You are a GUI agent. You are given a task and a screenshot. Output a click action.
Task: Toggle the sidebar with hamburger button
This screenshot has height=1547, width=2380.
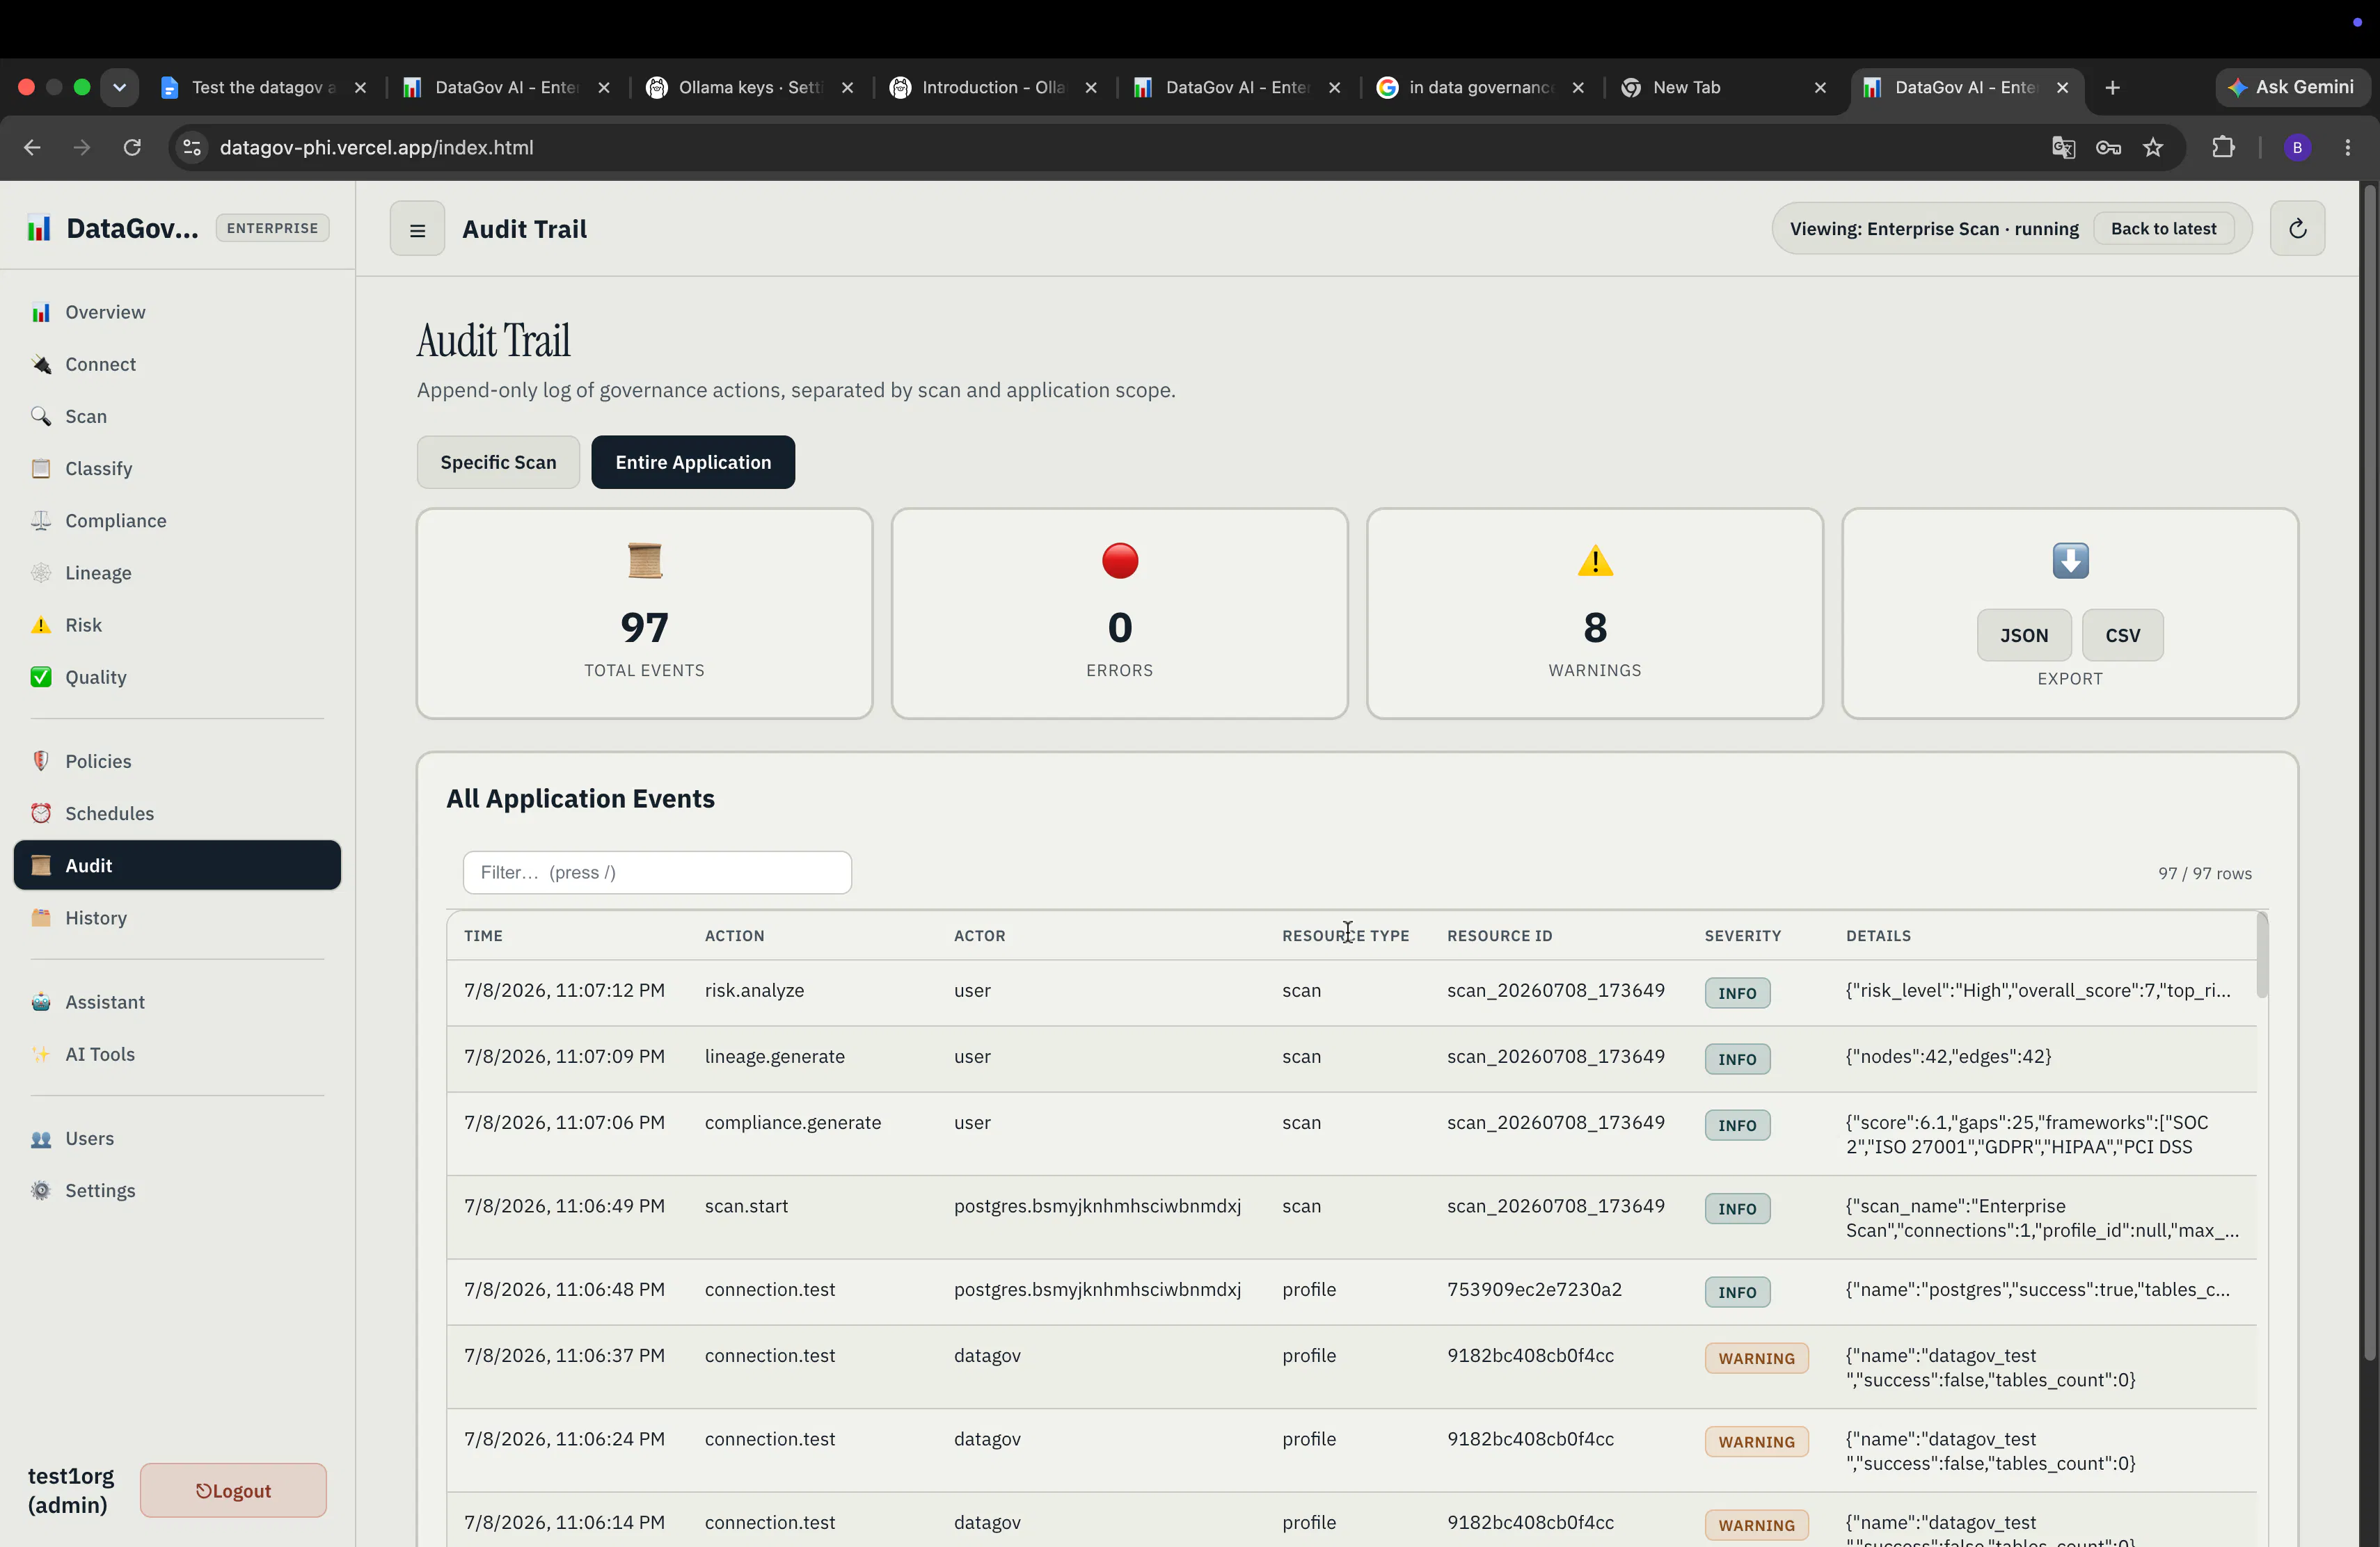coord(417,229)
